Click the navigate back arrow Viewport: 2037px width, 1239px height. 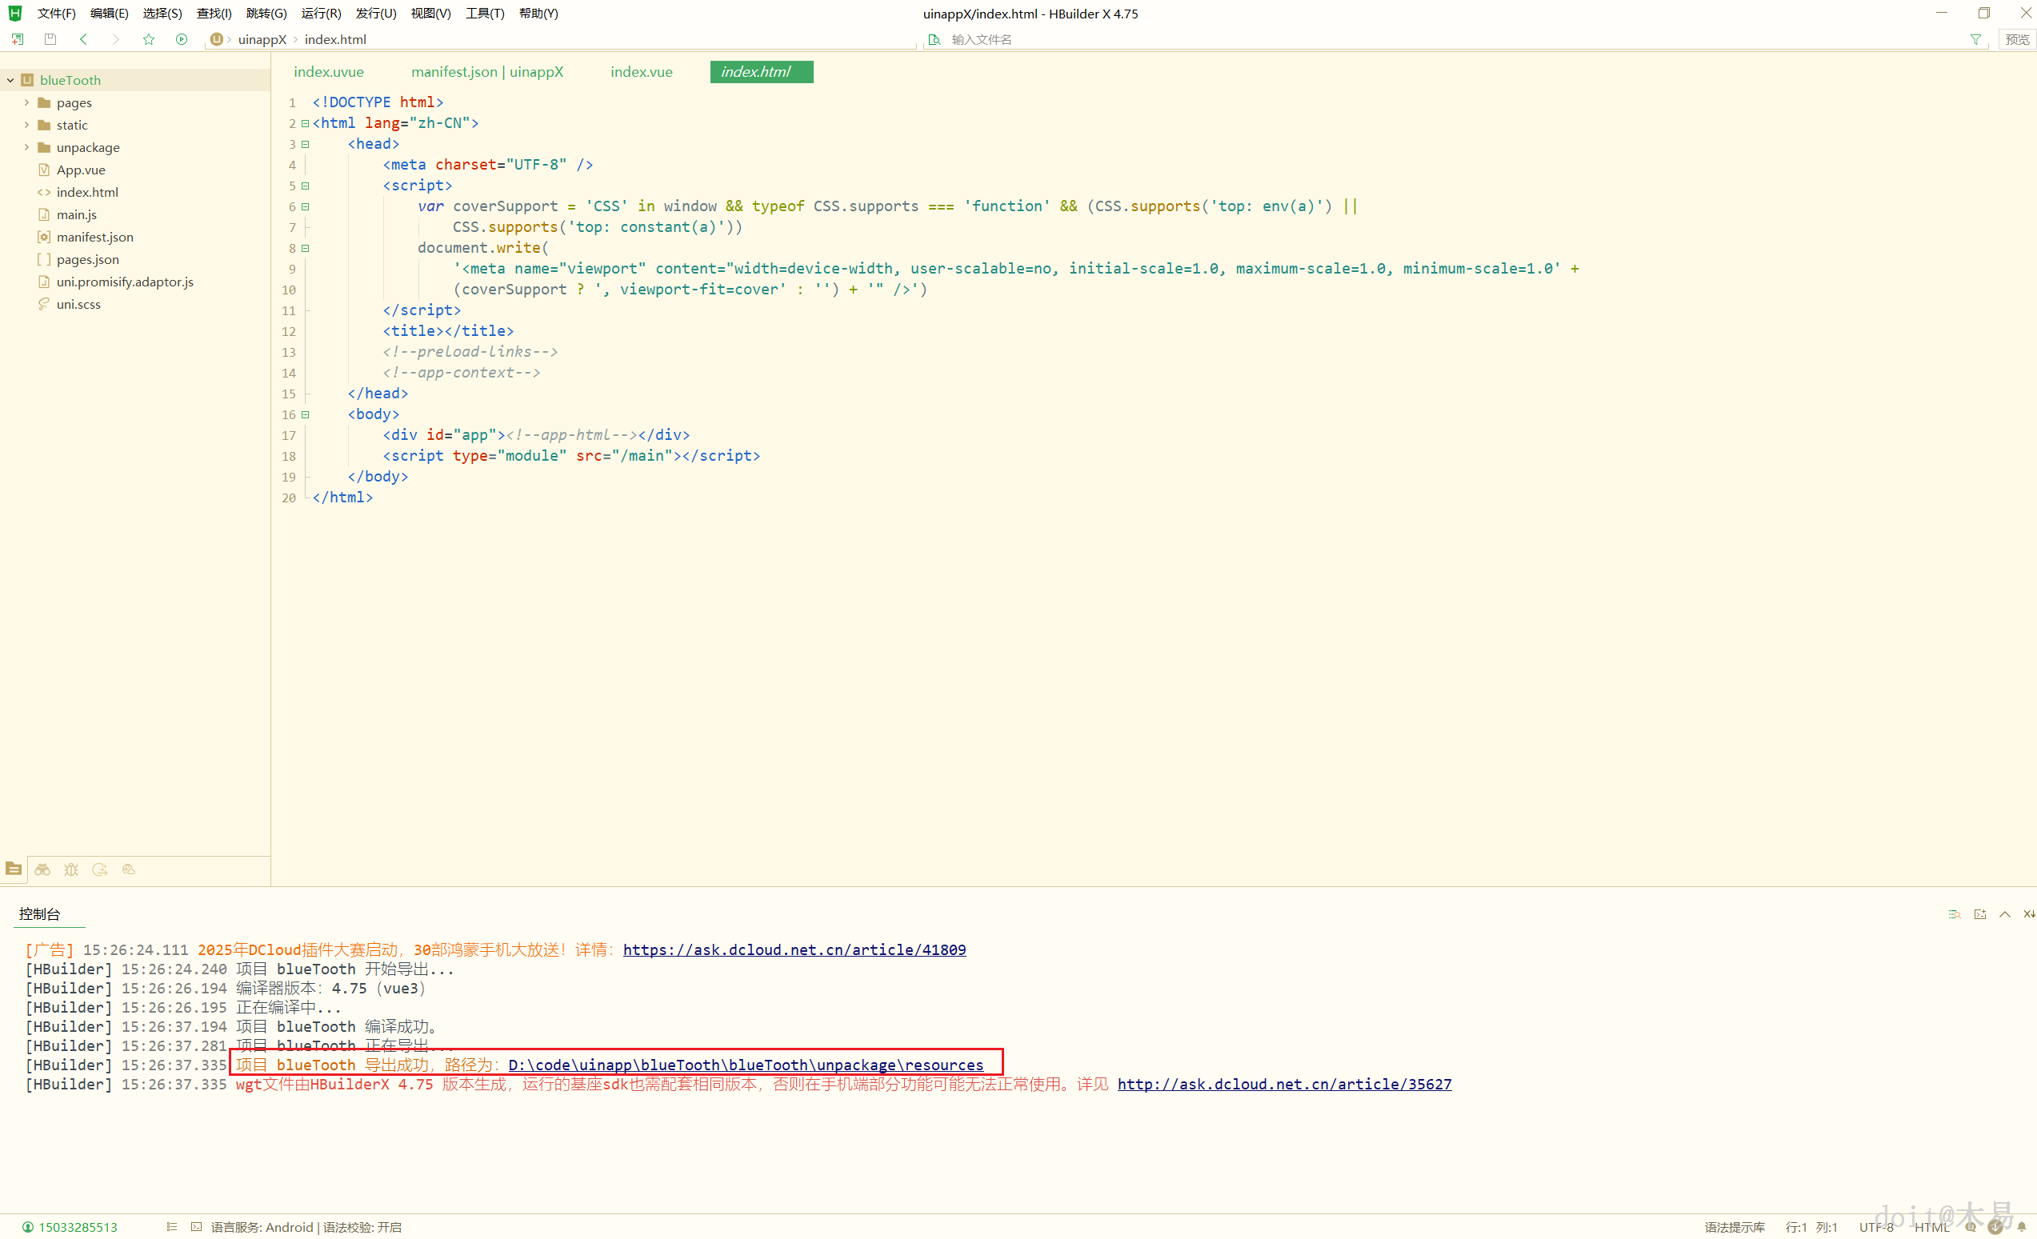click(83, 39)
